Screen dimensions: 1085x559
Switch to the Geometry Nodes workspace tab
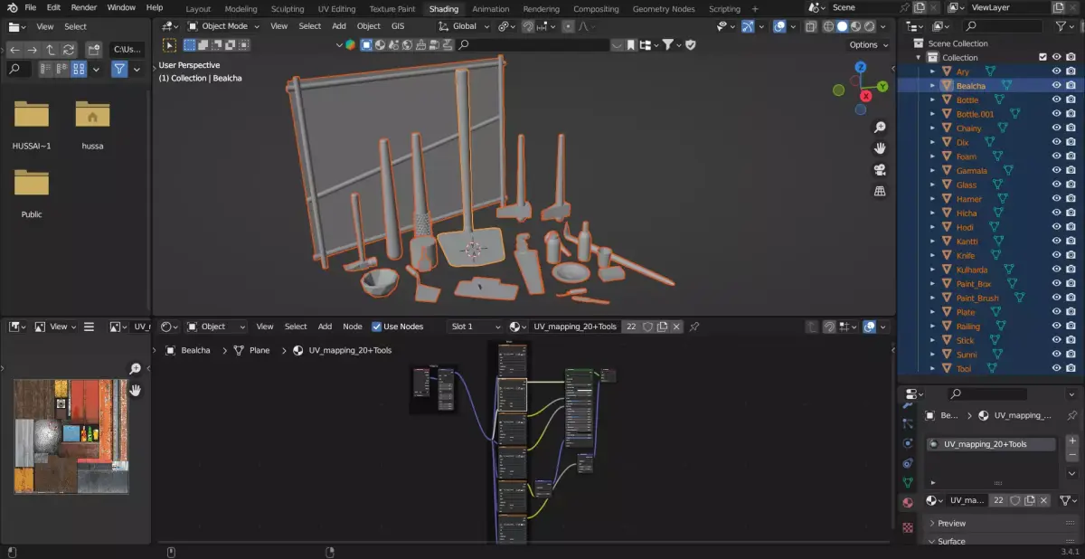pyautogui.click(x=663, y=9)
